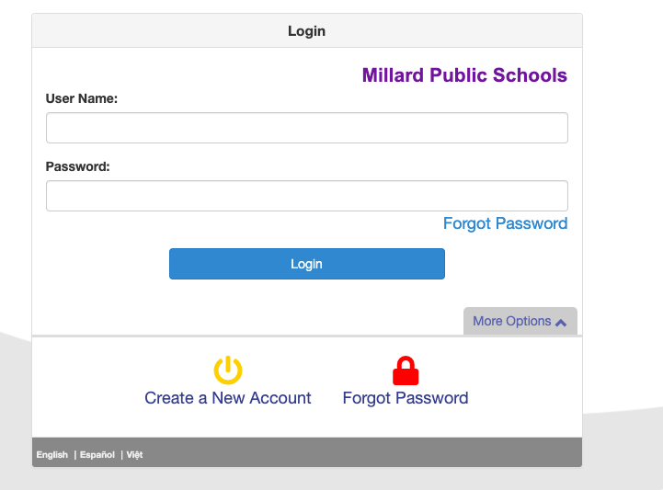Click the Password label text
Screen dimensions: 663x490
tap(78, 166)
